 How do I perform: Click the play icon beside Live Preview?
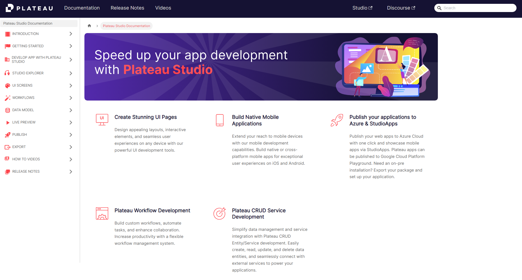tap(8, 122)
